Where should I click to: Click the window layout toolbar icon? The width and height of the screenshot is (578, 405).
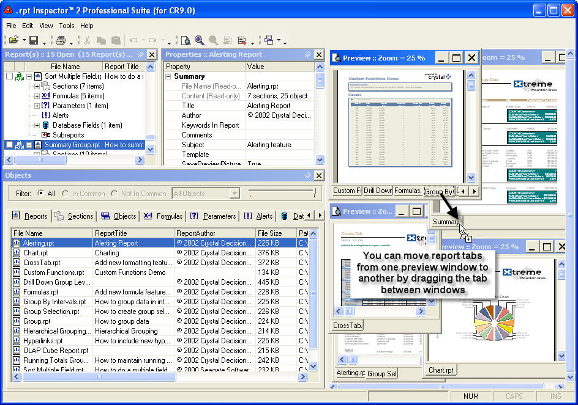(x=269, y=40)
